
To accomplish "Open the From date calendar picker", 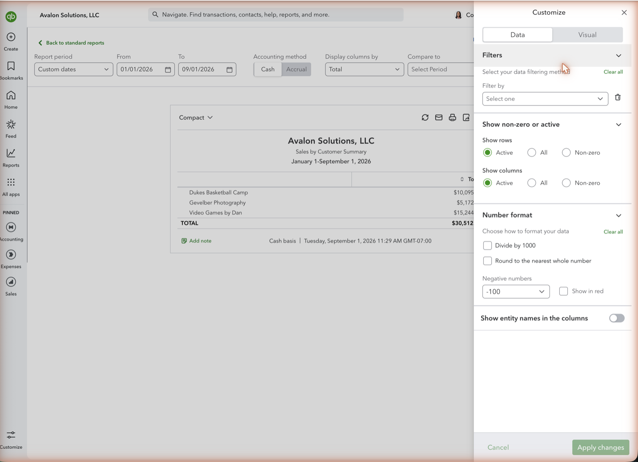I will point(168,69).
